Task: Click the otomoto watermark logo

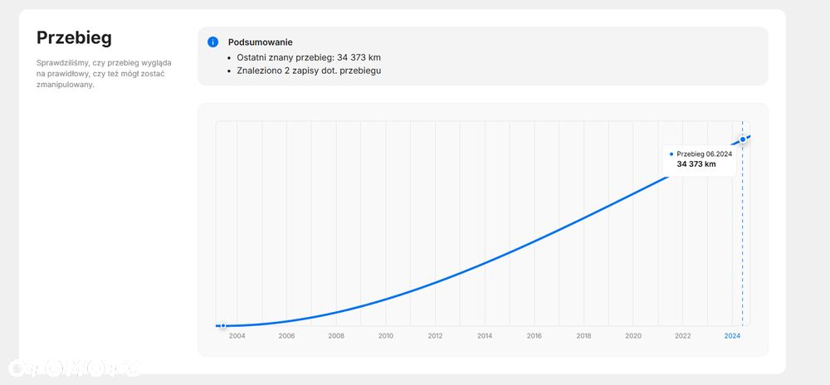Action: point(75,368)
